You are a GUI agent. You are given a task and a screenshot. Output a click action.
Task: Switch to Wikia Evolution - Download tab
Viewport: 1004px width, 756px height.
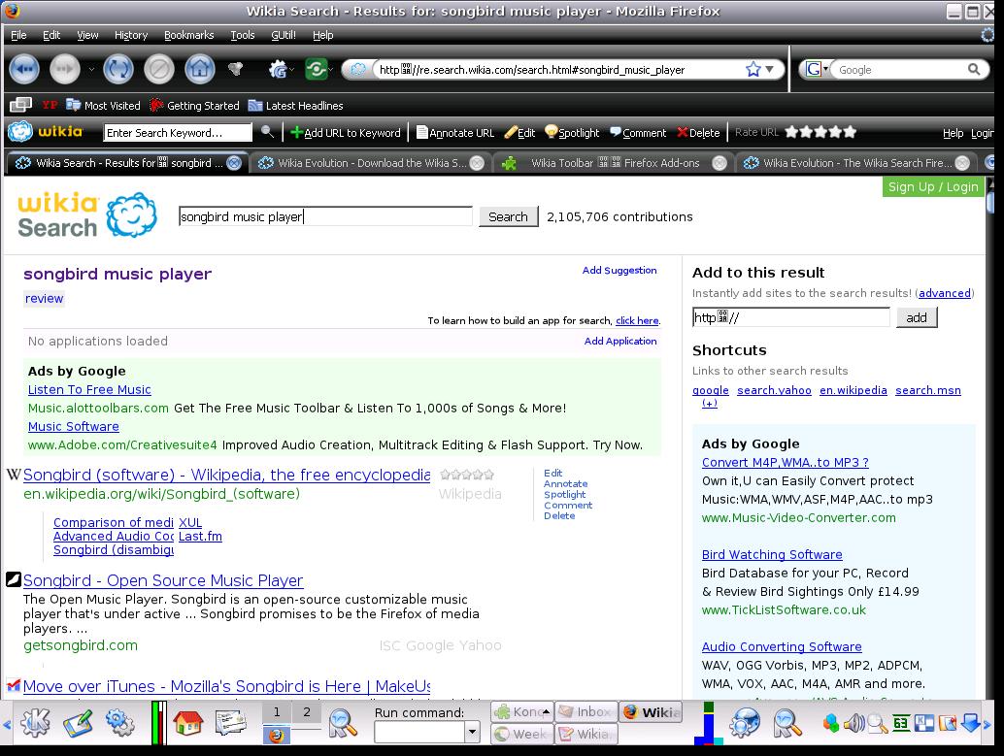[x=370, y=163]
